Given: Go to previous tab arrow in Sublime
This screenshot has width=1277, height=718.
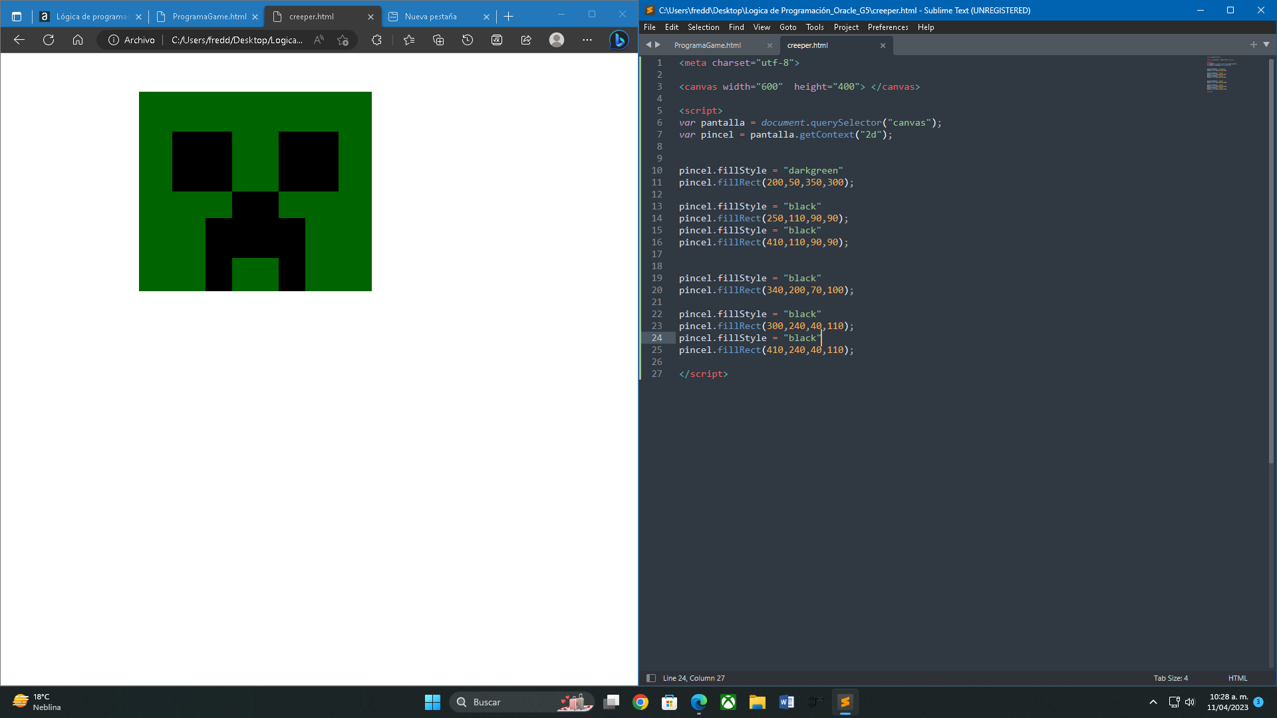Looking at the screenshot, I should 648,45.
